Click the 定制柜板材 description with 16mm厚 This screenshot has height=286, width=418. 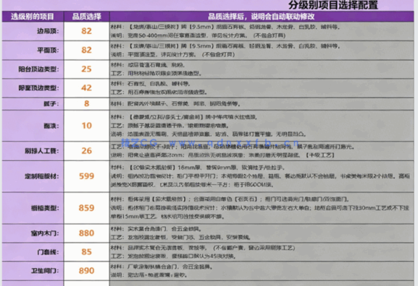262,176
